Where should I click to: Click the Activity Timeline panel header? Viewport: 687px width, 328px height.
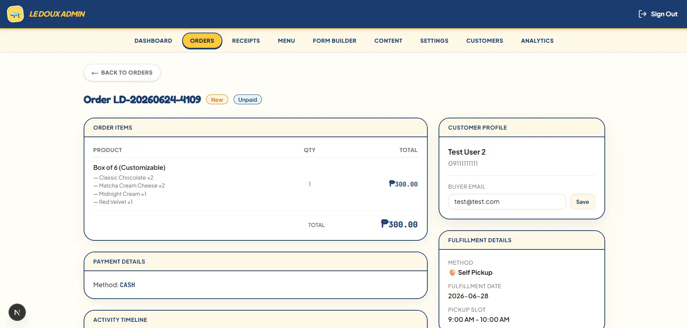(x=256, y=320)
